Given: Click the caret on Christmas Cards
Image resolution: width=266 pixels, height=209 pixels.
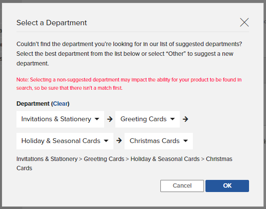Looking at the screenshot, I should click(x=186, y=141).
